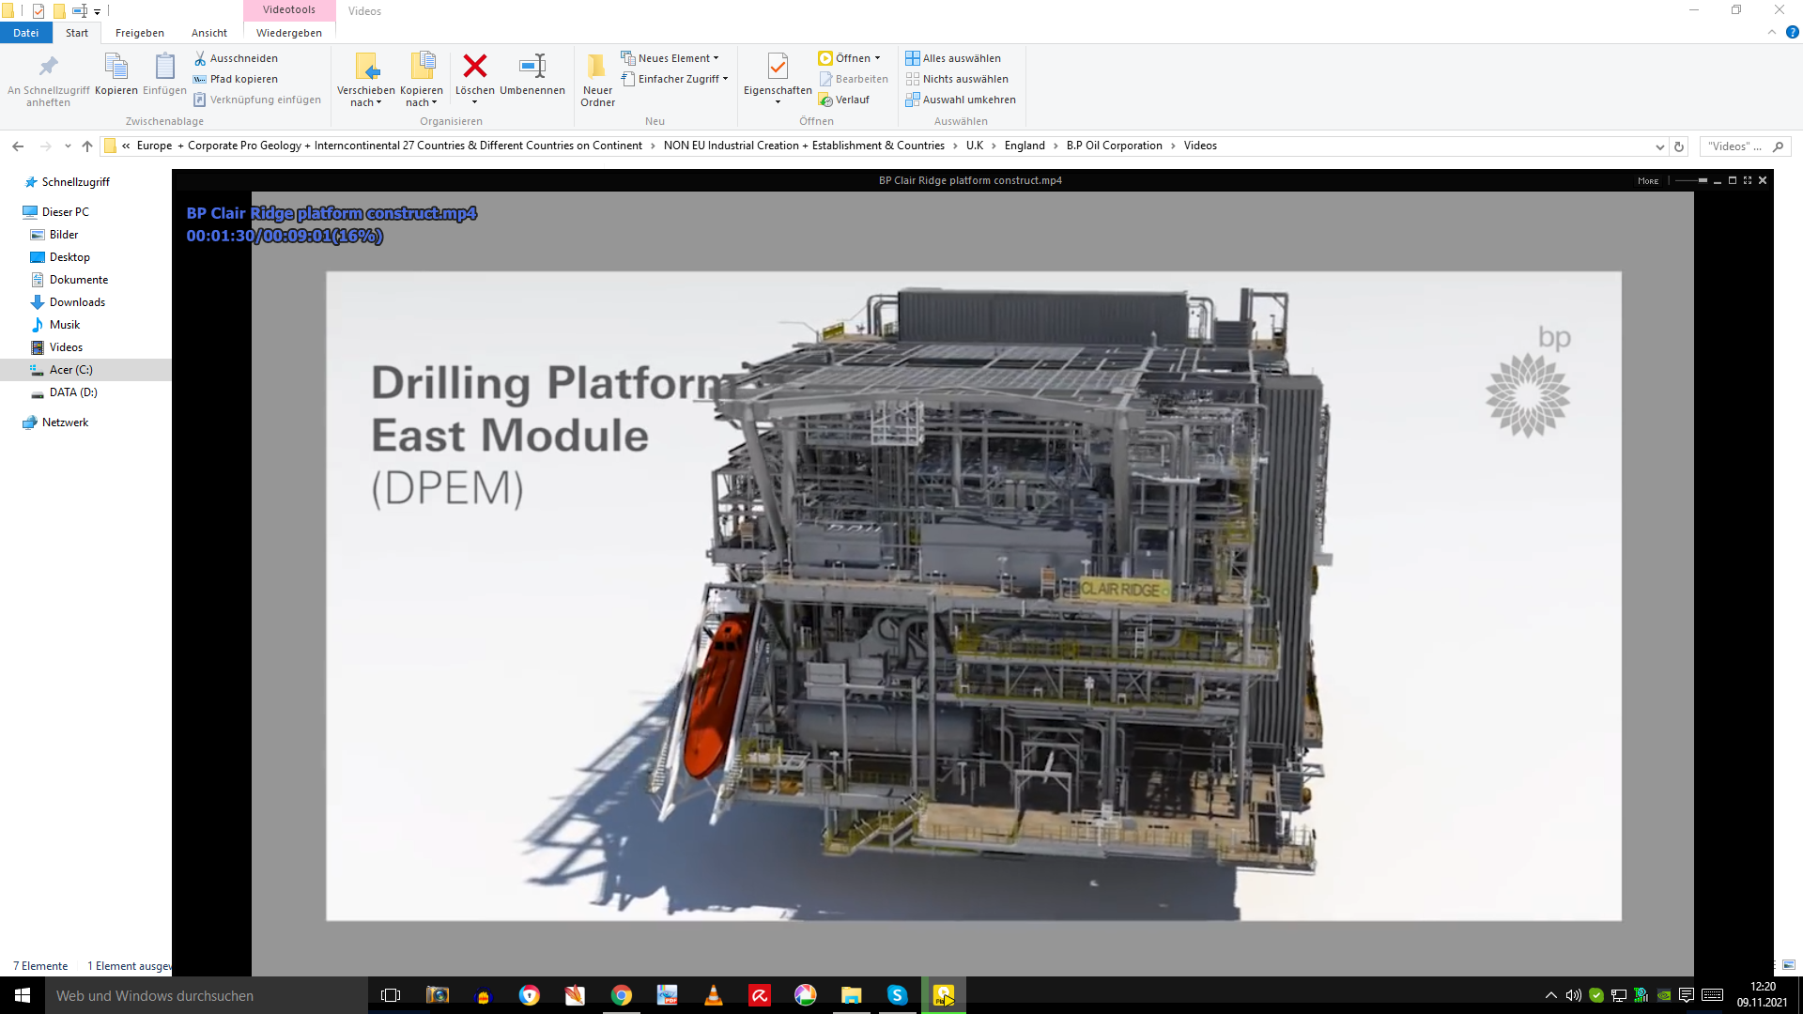The width and height of the screenshot is (1803, 1014).
Task: Click the B.P Oil Corporation breadcrumb
Action: click(1115, 146)
